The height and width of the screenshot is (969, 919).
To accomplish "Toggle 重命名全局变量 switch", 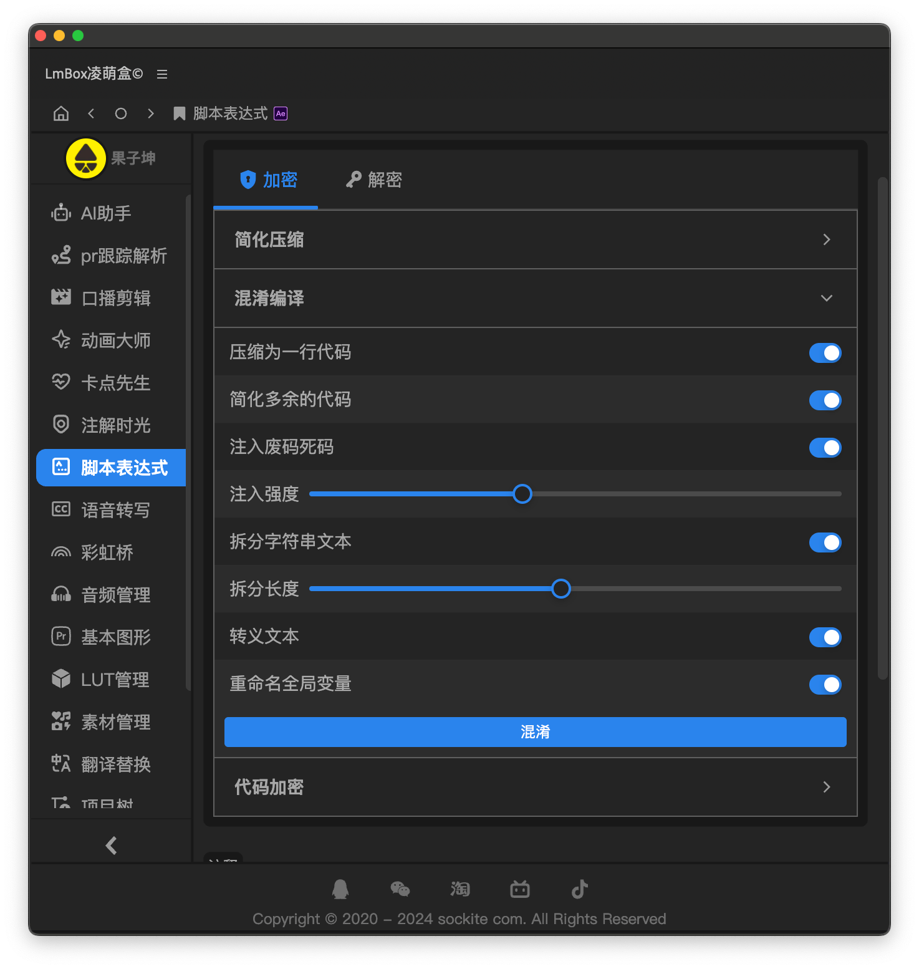I will click(x=825, y=685).
